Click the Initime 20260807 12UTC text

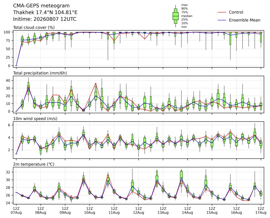click(45, 19)
